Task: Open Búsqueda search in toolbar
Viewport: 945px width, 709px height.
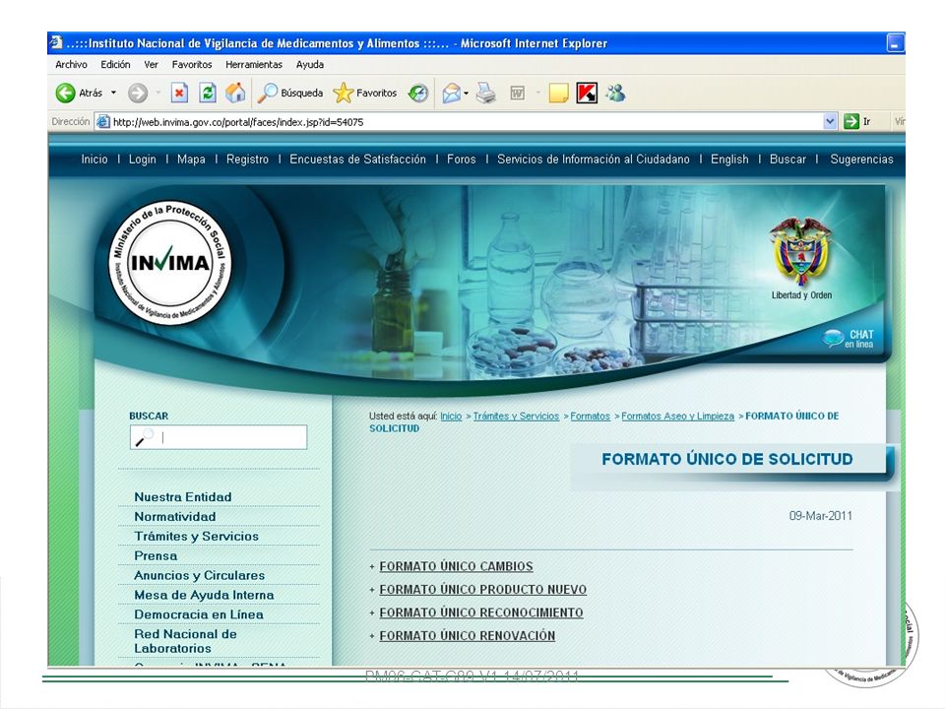Action: (x=290, y=93)
